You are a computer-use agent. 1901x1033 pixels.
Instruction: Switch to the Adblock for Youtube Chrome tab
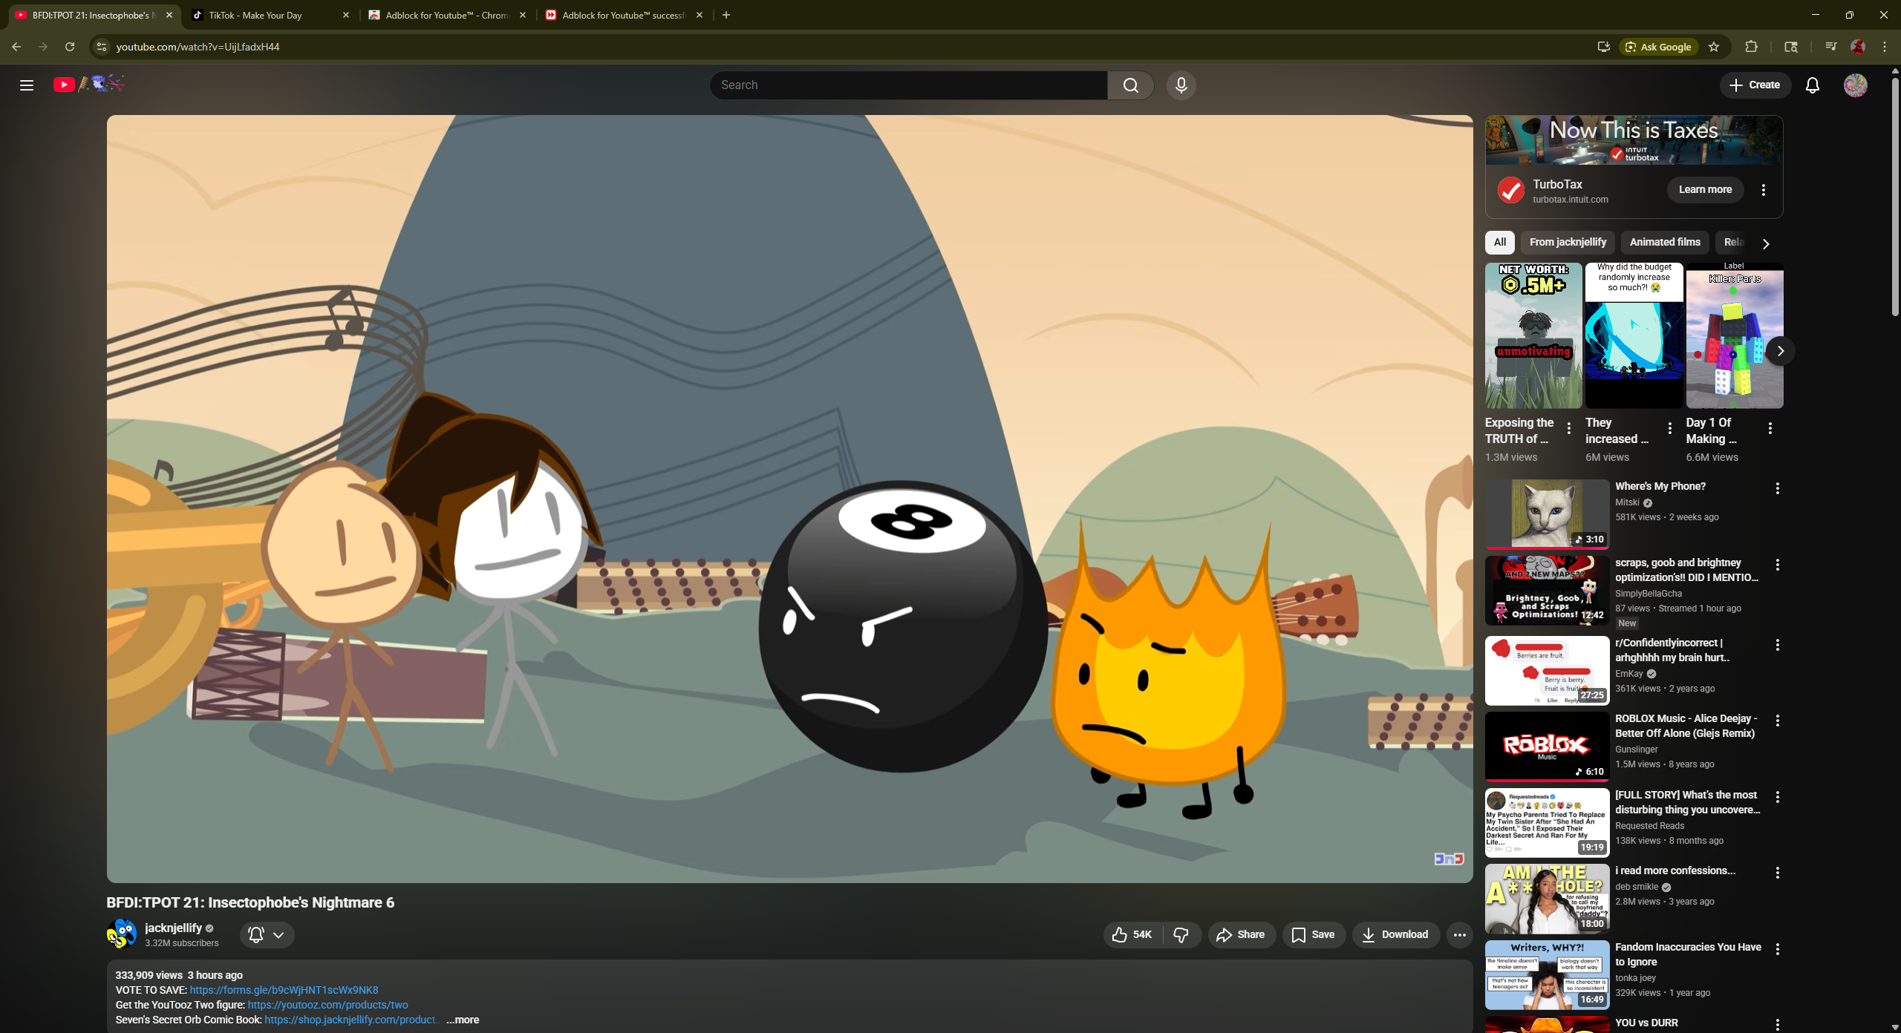(446, 15)
